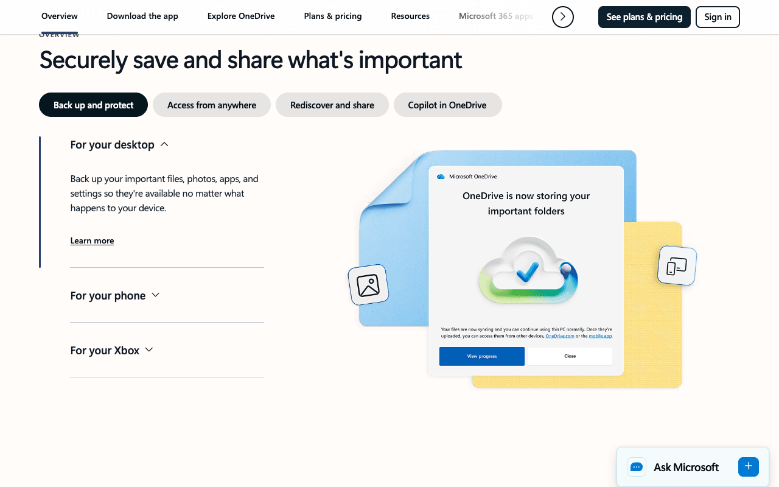Image resolution: width=779 pixels, height=487 pixels.
Task: Click the heading Securely save and share what's important
Action: click(x=251, y=60)
